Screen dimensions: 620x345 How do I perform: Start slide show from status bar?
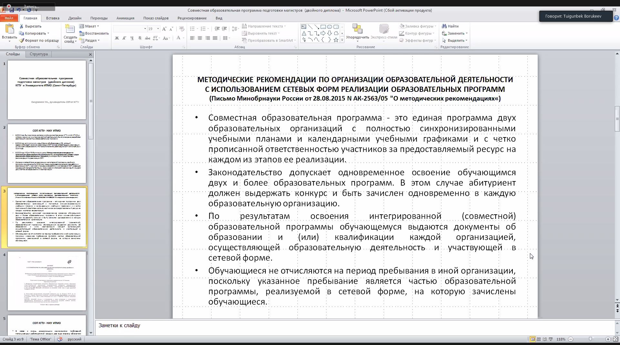(551, 339)
